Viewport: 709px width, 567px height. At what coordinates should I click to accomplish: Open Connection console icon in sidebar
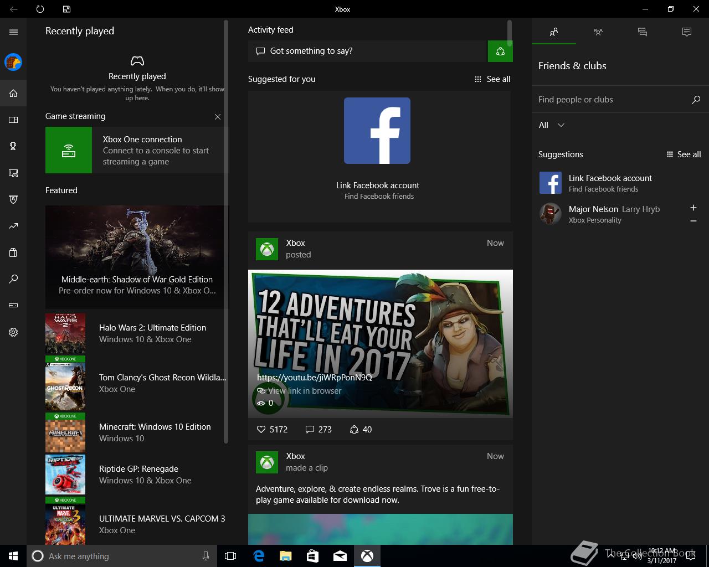(13, 305)
